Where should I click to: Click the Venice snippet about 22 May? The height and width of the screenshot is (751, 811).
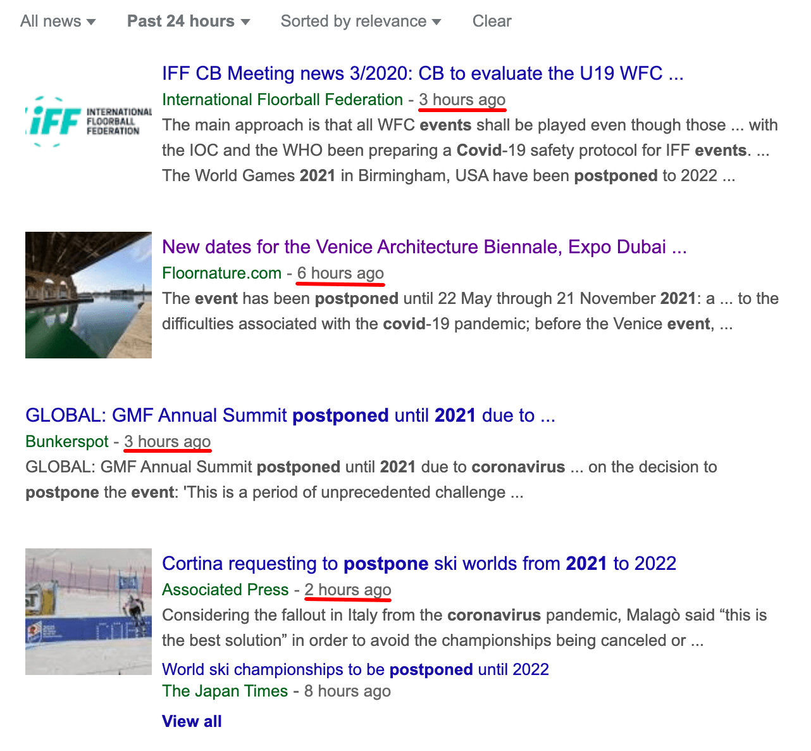[470, 311]
